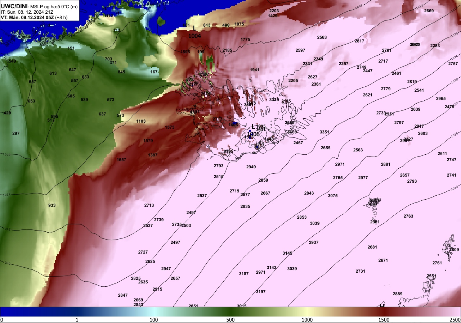
Task: Click the color bar tick label 100
Action: [154, 320]
